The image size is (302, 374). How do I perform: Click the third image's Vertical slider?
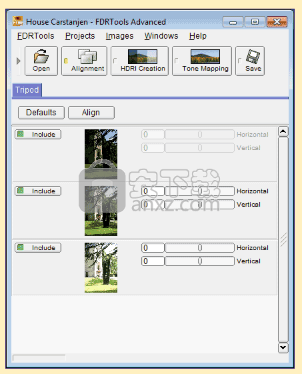click(199, 261)
